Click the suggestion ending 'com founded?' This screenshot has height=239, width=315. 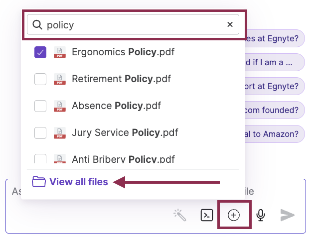coord(275,110)
